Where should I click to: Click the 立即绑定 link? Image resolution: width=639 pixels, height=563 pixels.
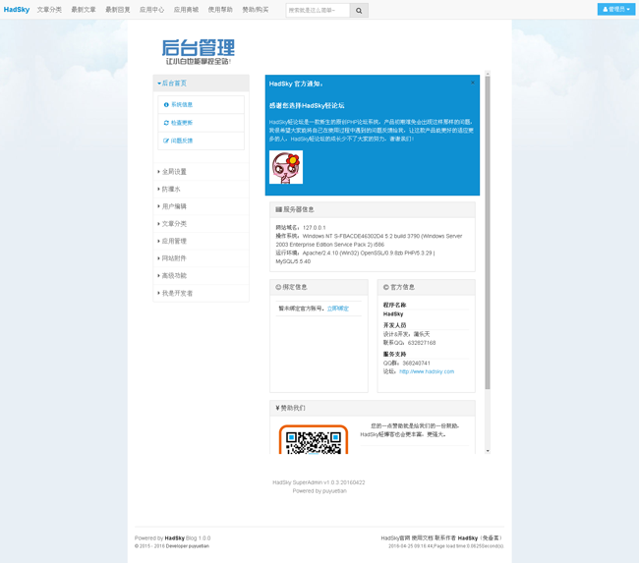click(338, 309)
